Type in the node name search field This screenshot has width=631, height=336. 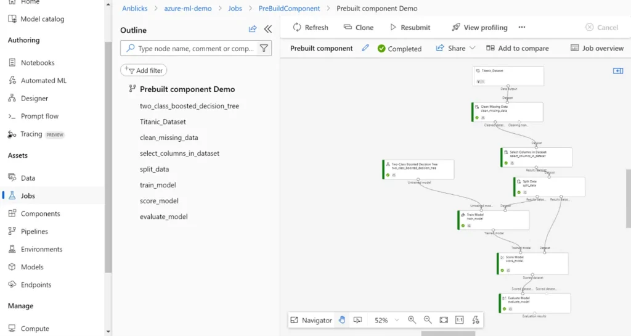click(x=194, y=48)
